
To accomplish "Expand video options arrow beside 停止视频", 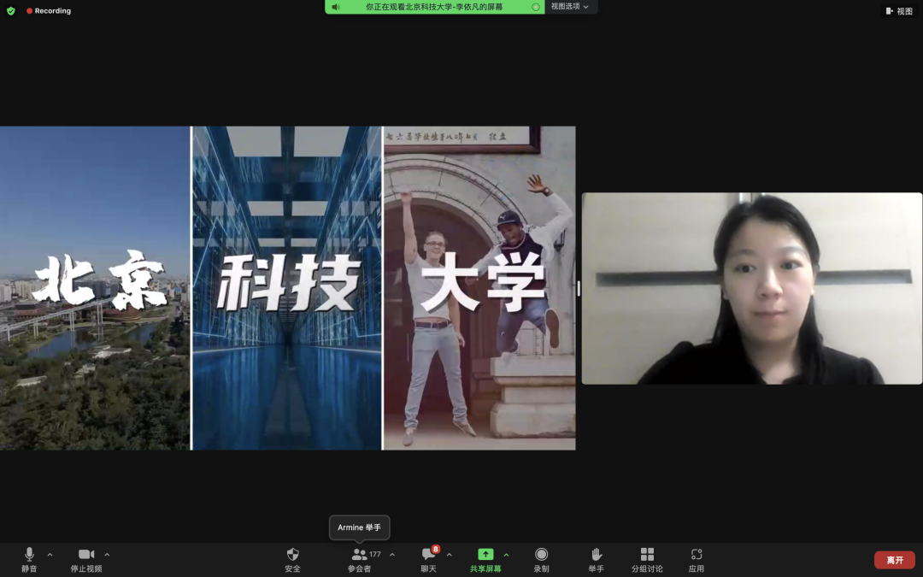I will [x=107, y=555].
